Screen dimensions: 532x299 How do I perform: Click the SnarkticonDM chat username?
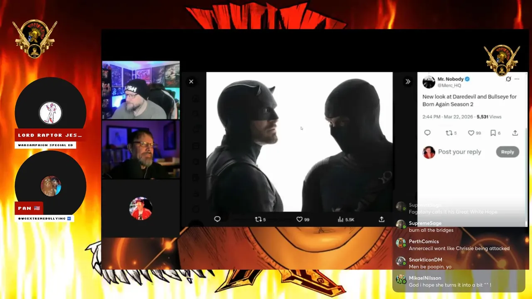(x=426, y=260)
